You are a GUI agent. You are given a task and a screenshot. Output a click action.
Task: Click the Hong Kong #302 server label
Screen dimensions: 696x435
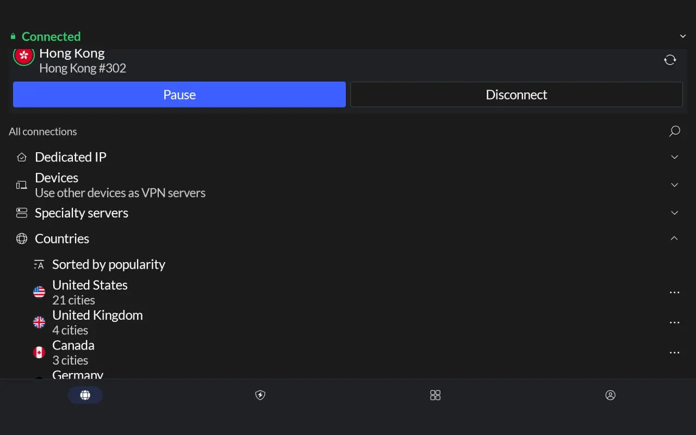pos(83,68)
